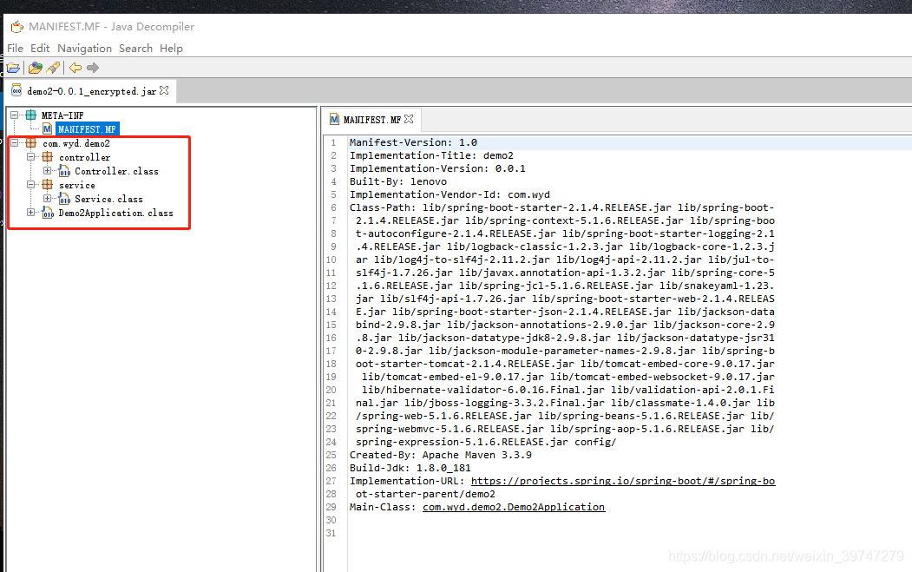Click the Search toolbar icon
The width and height of the screenshot is (912, 572).
[x=53, y=68]
